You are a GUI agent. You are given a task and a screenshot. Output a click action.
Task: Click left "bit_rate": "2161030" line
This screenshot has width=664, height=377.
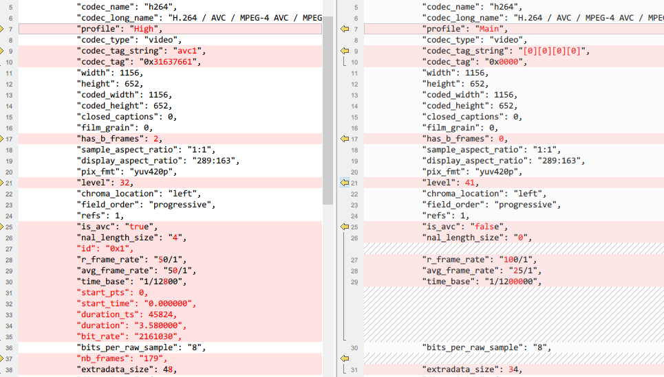(170, 336)
